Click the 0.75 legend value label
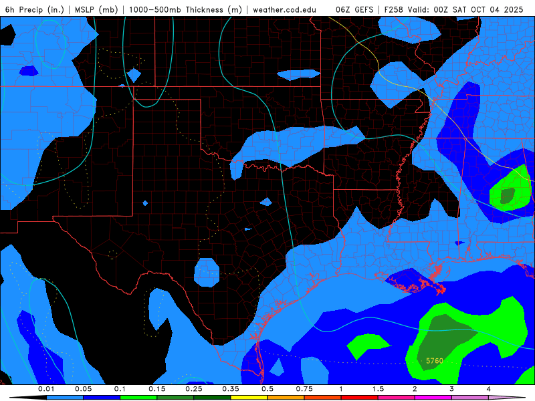Image resolution: width=535 pixels, height=401 pixels. tap(304, 389)
